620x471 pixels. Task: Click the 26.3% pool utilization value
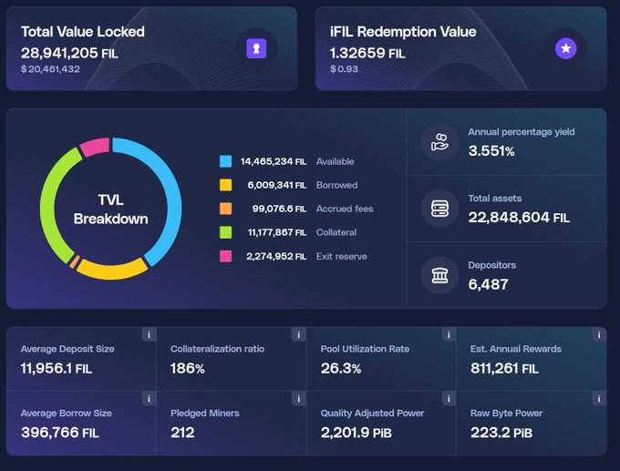(x=341, y=368)
